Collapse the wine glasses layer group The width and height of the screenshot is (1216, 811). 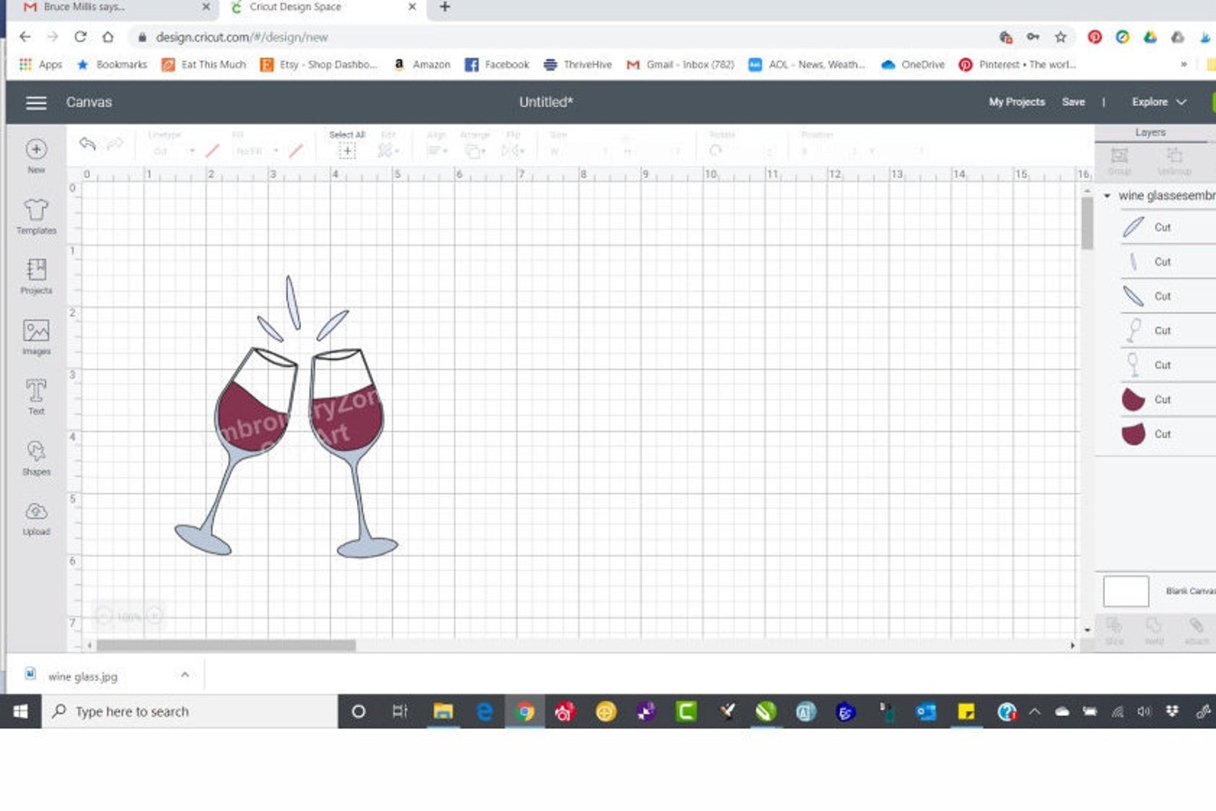(x=1106, y=196)
